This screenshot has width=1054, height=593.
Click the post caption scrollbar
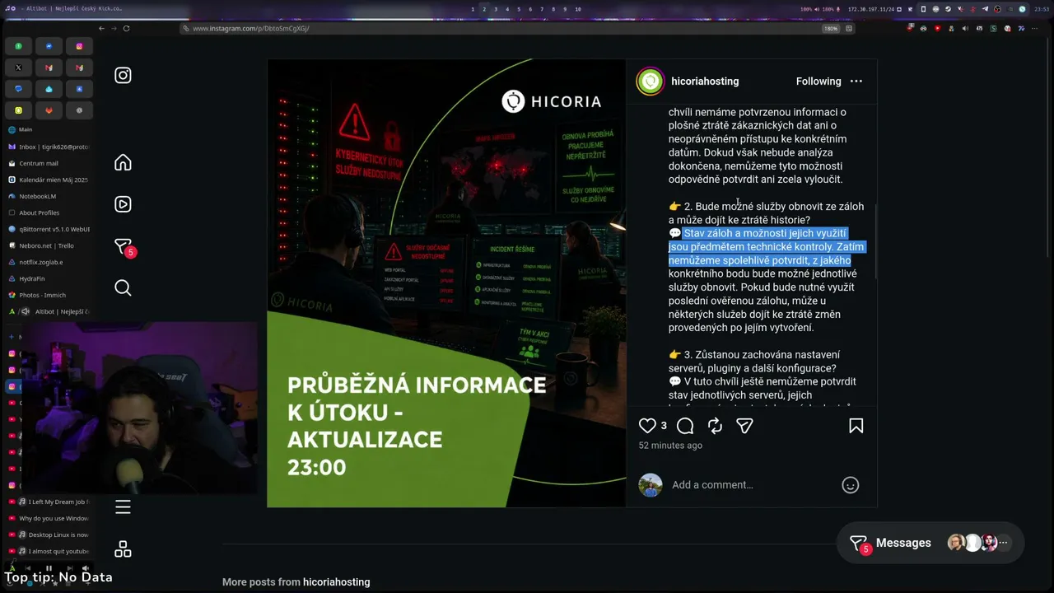(x=874, y=243)
